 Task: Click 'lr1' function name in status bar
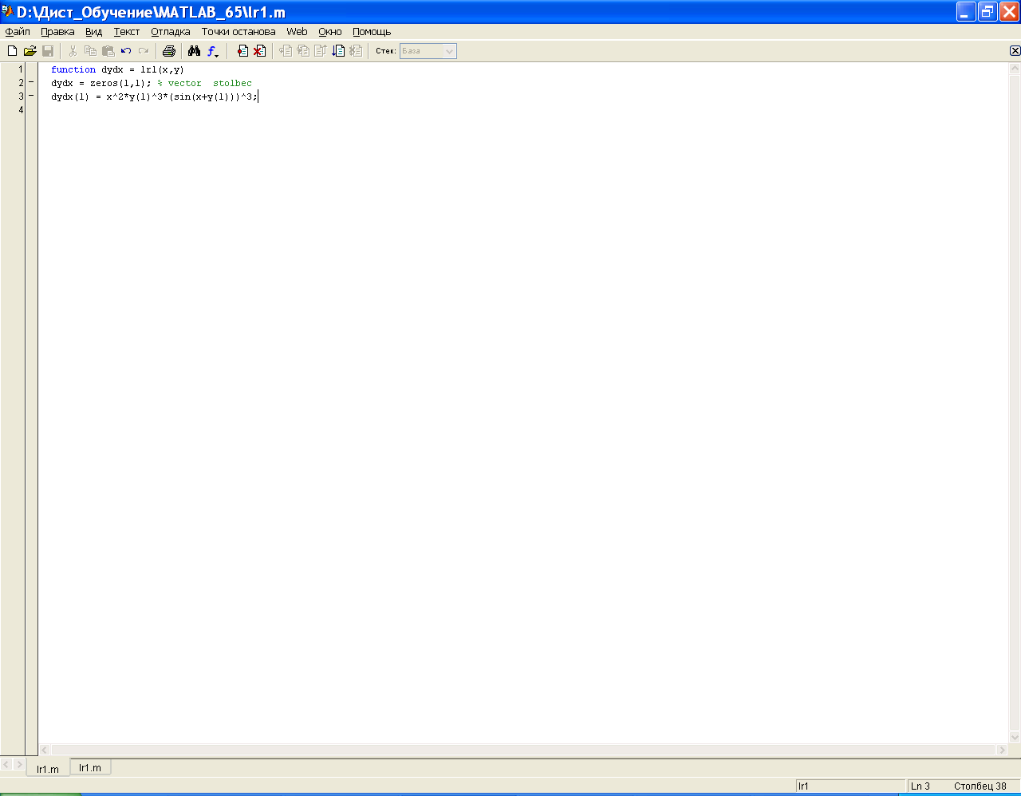(803, 786)
